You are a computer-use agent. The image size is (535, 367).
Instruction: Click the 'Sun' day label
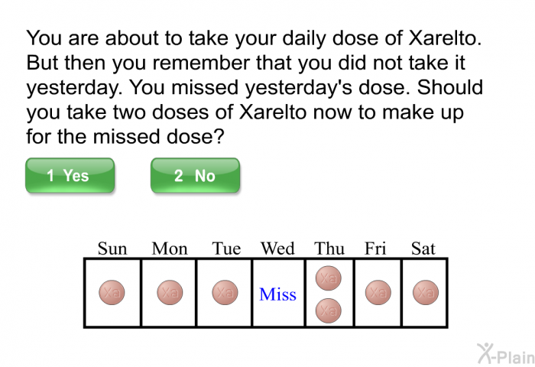112,248
